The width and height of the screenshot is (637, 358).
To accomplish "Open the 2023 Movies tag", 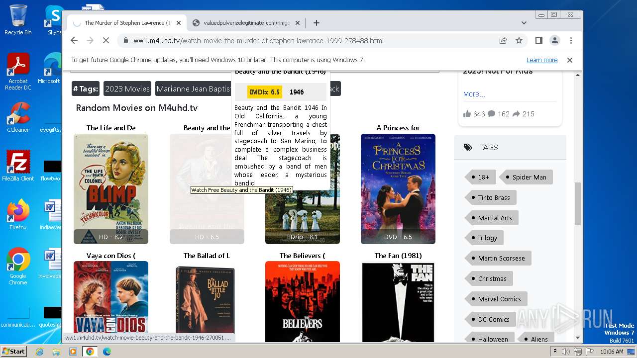I will pyautogui.click(x=127, y=89).
